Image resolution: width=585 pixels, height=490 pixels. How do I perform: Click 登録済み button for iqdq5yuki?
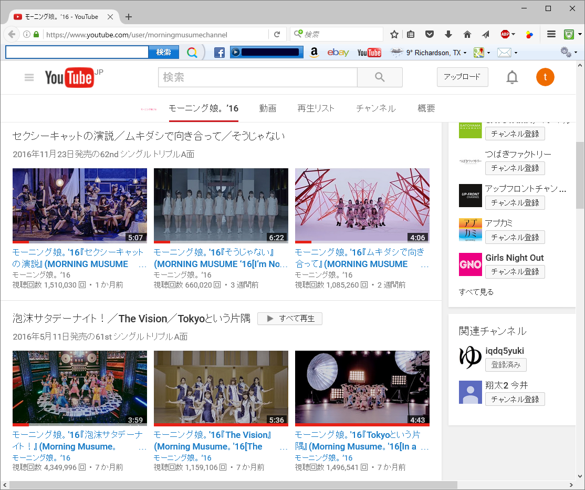pos(506,365)
